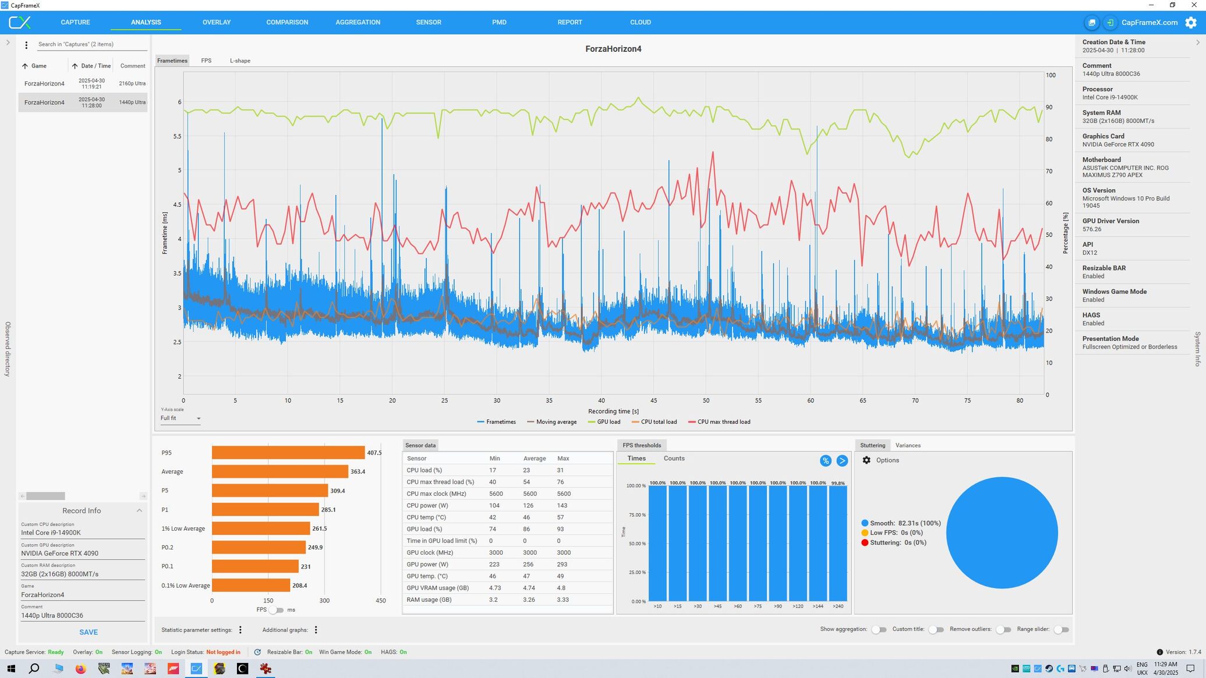Open the CLOUD tab

(640, 22)
